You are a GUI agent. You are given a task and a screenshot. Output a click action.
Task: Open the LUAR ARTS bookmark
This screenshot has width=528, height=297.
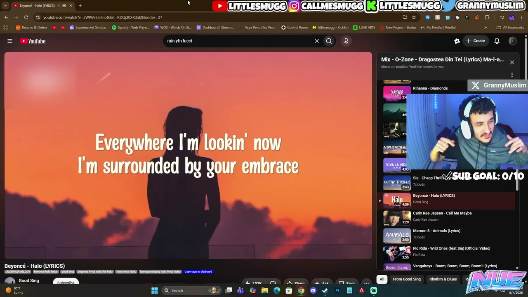tap(364, 28)
